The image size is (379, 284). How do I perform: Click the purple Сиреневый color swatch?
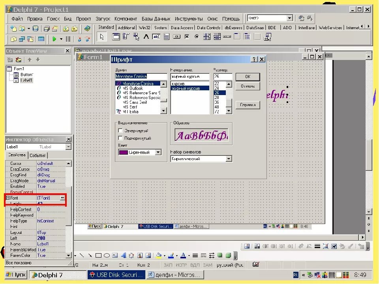123,152
